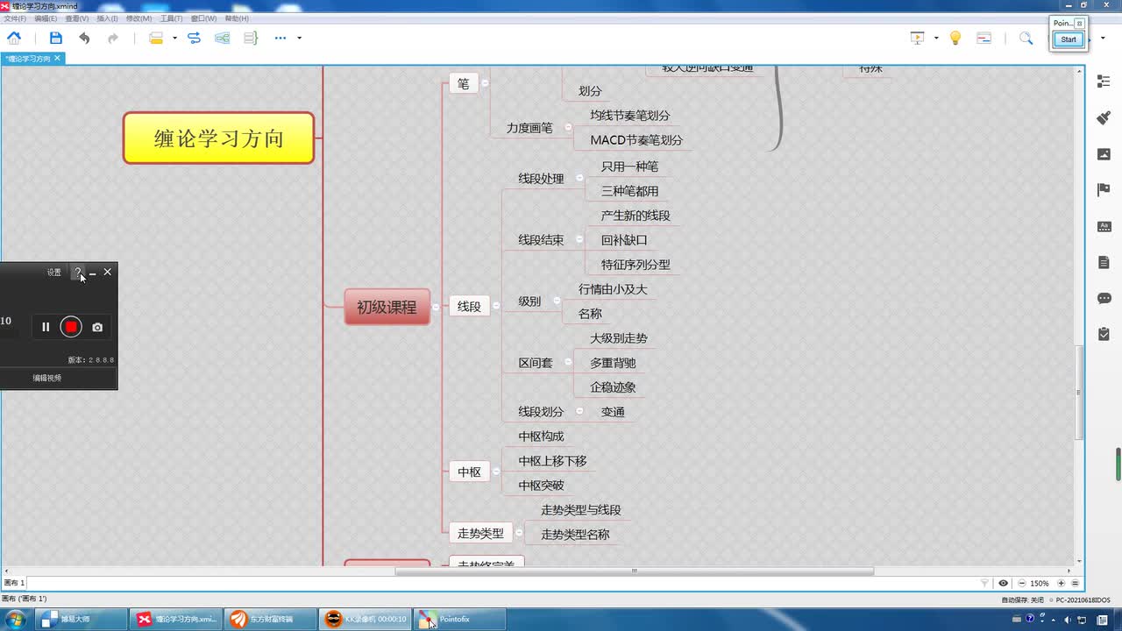
Task: Open the format brush panel in the right sidebar
Action: [1104, 117]
